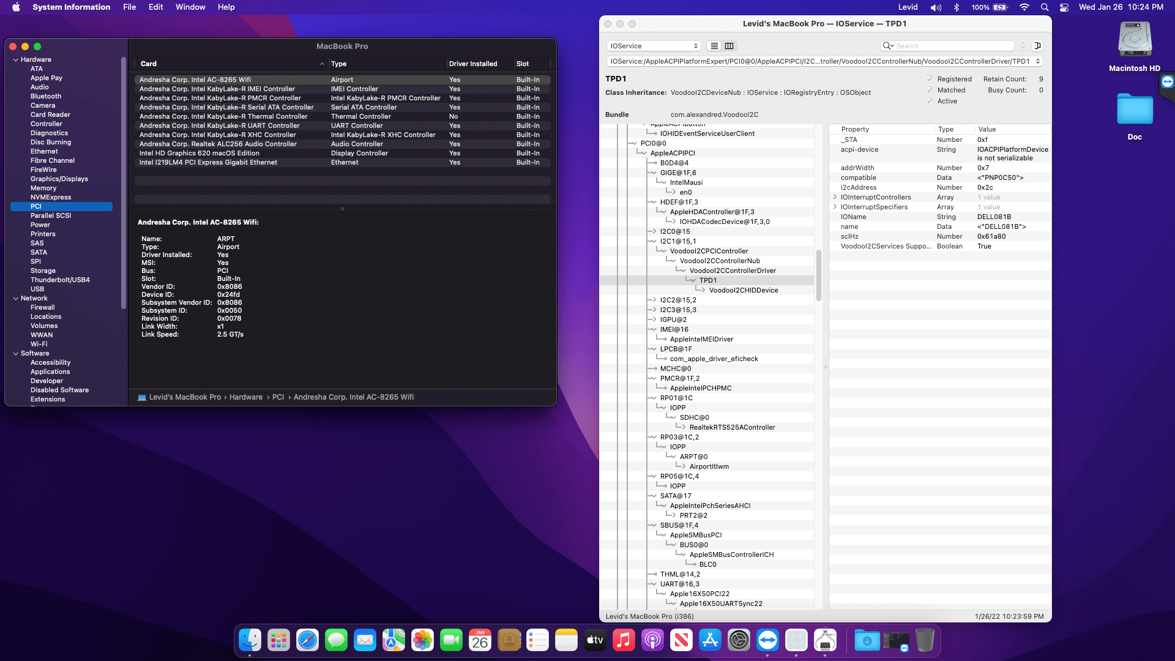
Task: Expand the I2C0@15 tree node
Action: (654, 231)
